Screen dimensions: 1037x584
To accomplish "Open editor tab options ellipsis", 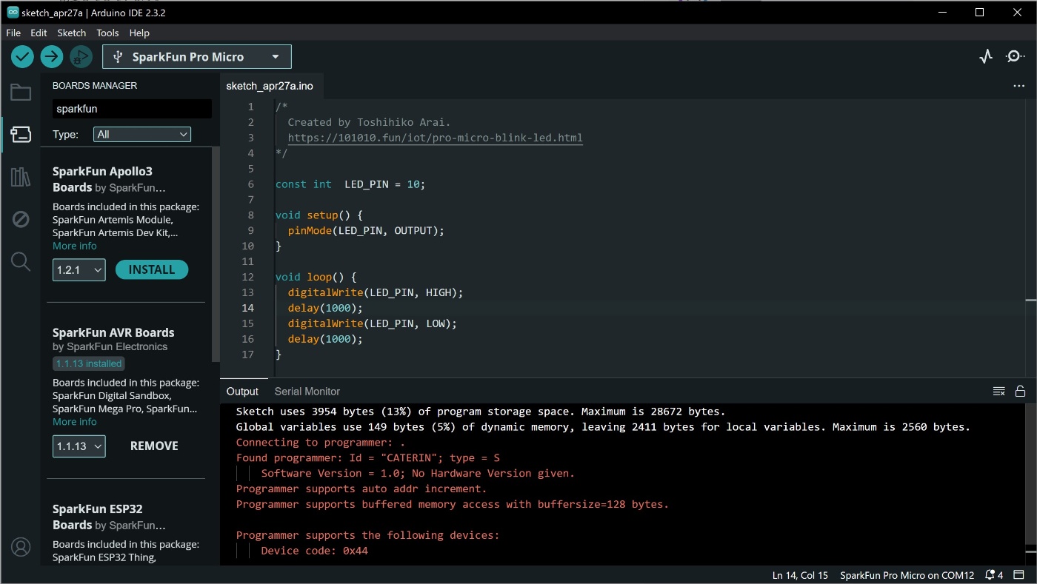I will coord(1018,86).
